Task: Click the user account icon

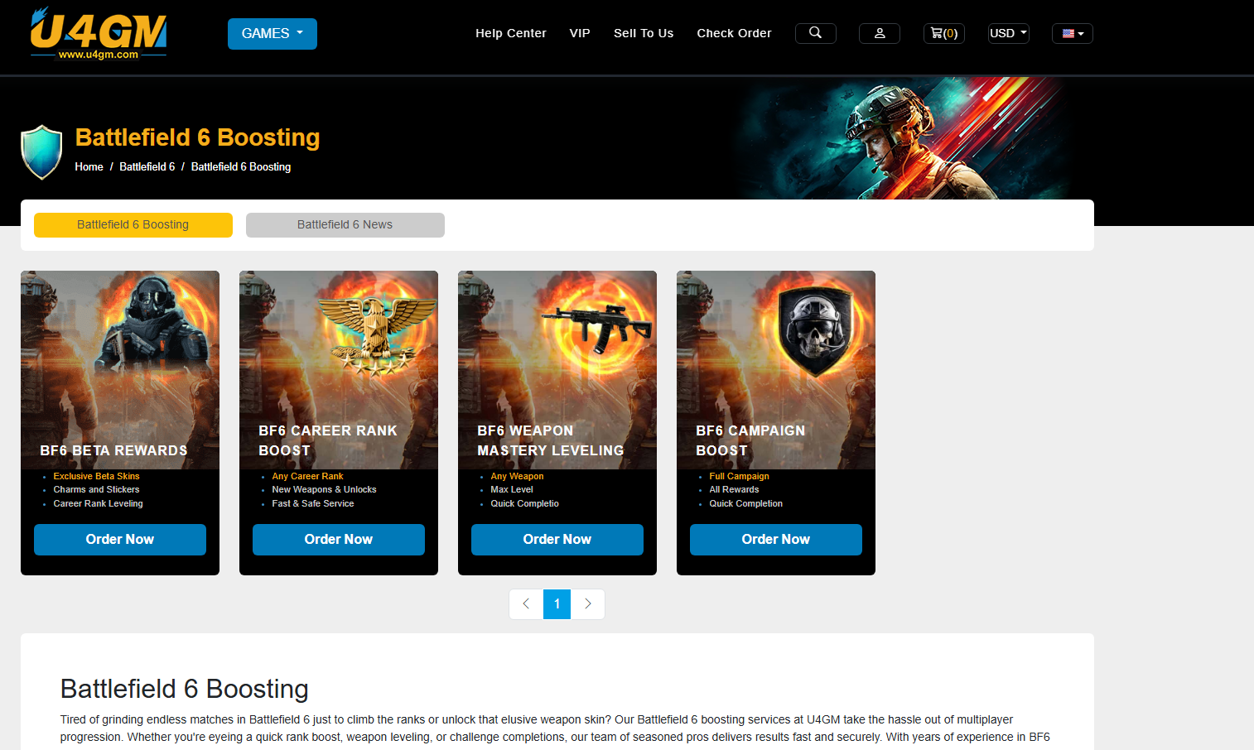Action: [879, 33]
